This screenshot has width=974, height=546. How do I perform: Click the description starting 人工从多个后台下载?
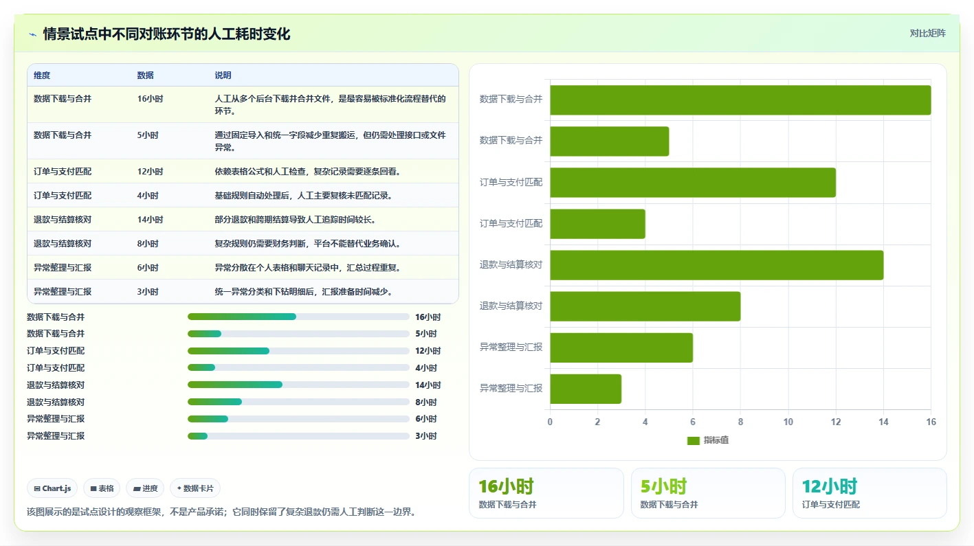331,105
